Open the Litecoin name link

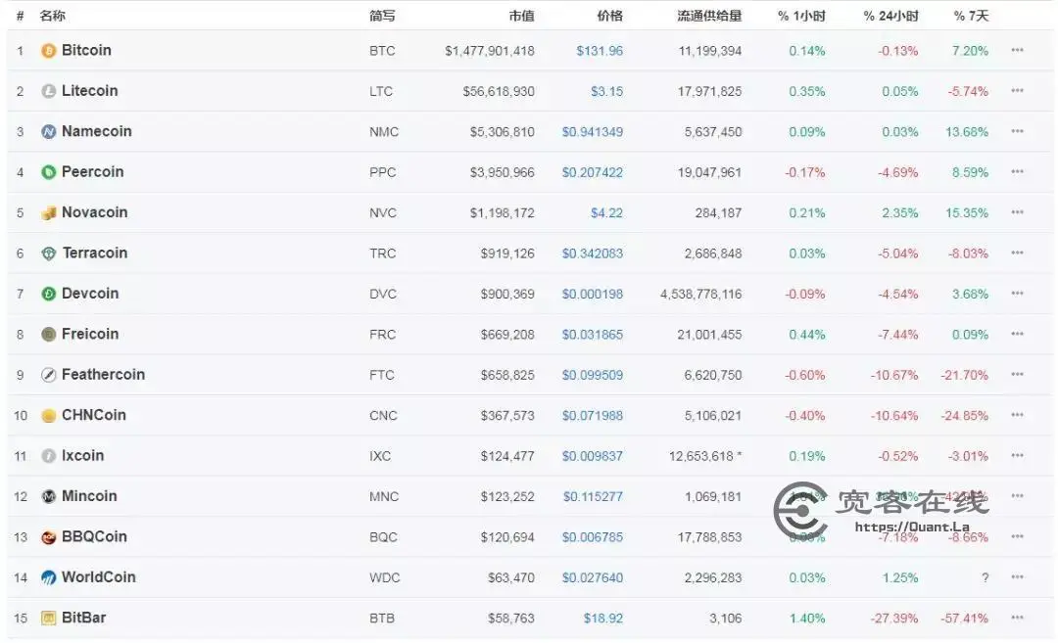[x=90, y=91]
